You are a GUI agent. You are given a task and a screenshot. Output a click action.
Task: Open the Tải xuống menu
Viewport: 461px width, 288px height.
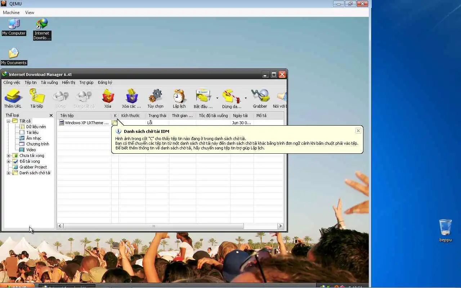[49, 82]
